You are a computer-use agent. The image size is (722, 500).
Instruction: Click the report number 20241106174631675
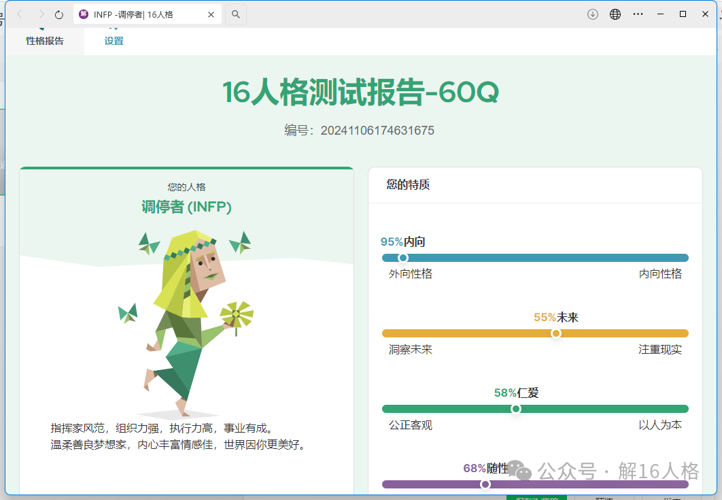click(377, 131)
